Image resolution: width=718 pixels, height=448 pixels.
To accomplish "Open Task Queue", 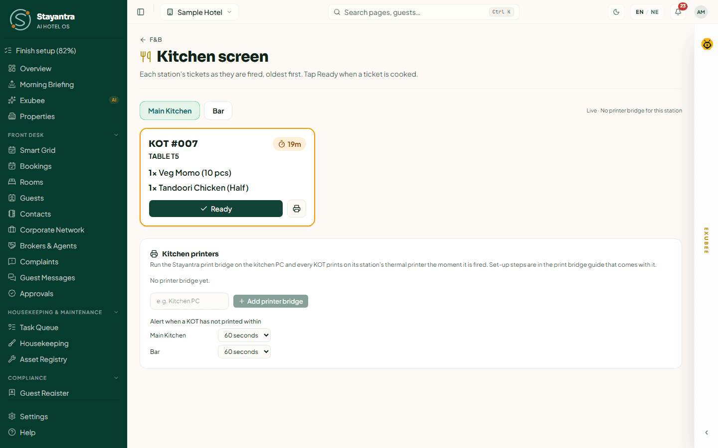I will pos(63,328).
